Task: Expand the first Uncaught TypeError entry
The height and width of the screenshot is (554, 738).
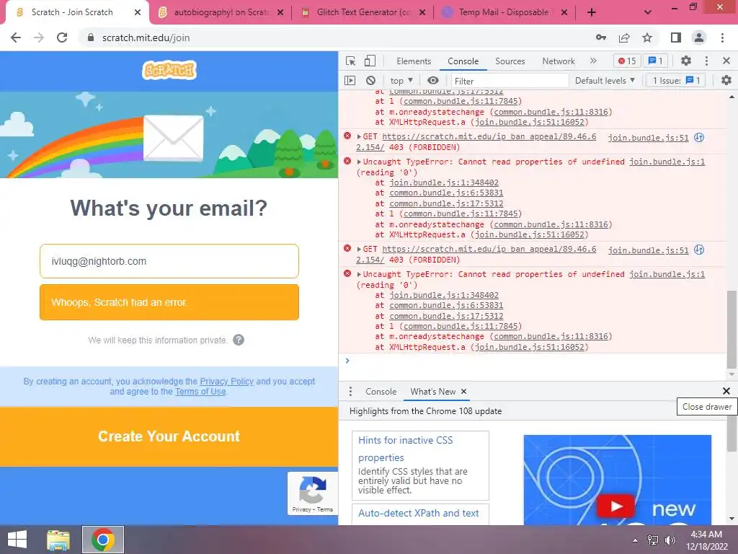Action: (359, 162)
